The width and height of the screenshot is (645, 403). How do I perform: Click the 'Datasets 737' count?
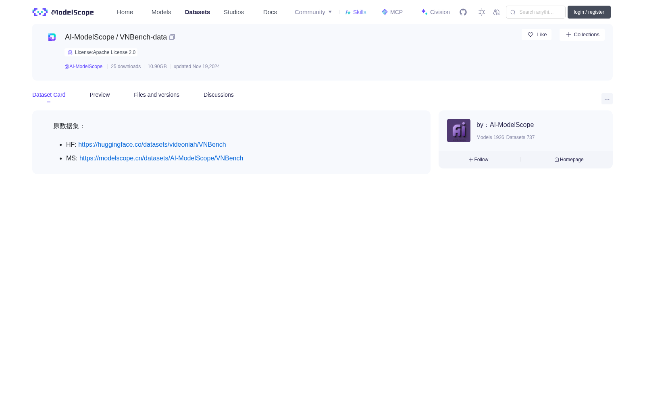tap(520, 137)
